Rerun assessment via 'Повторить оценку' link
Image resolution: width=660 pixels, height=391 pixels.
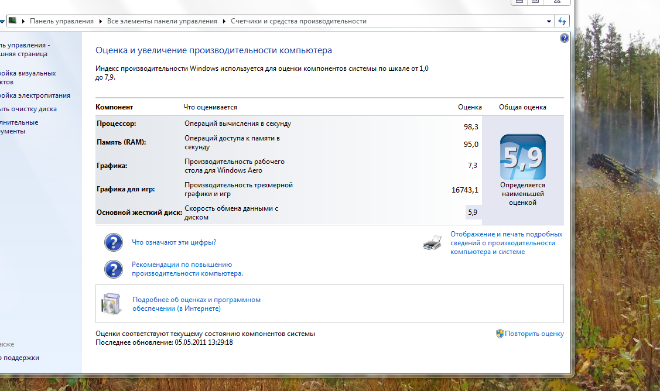(534, 334)
